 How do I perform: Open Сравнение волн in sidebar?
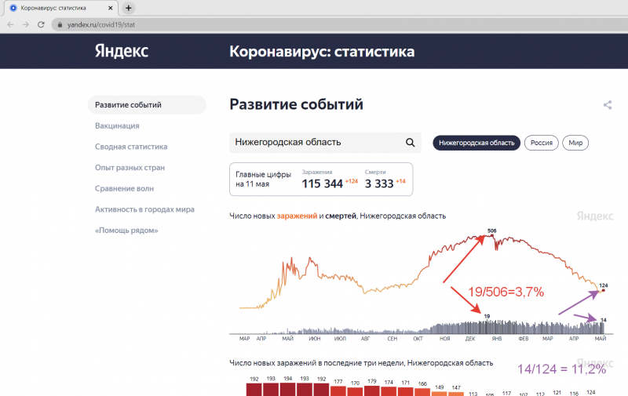[124, 188]
